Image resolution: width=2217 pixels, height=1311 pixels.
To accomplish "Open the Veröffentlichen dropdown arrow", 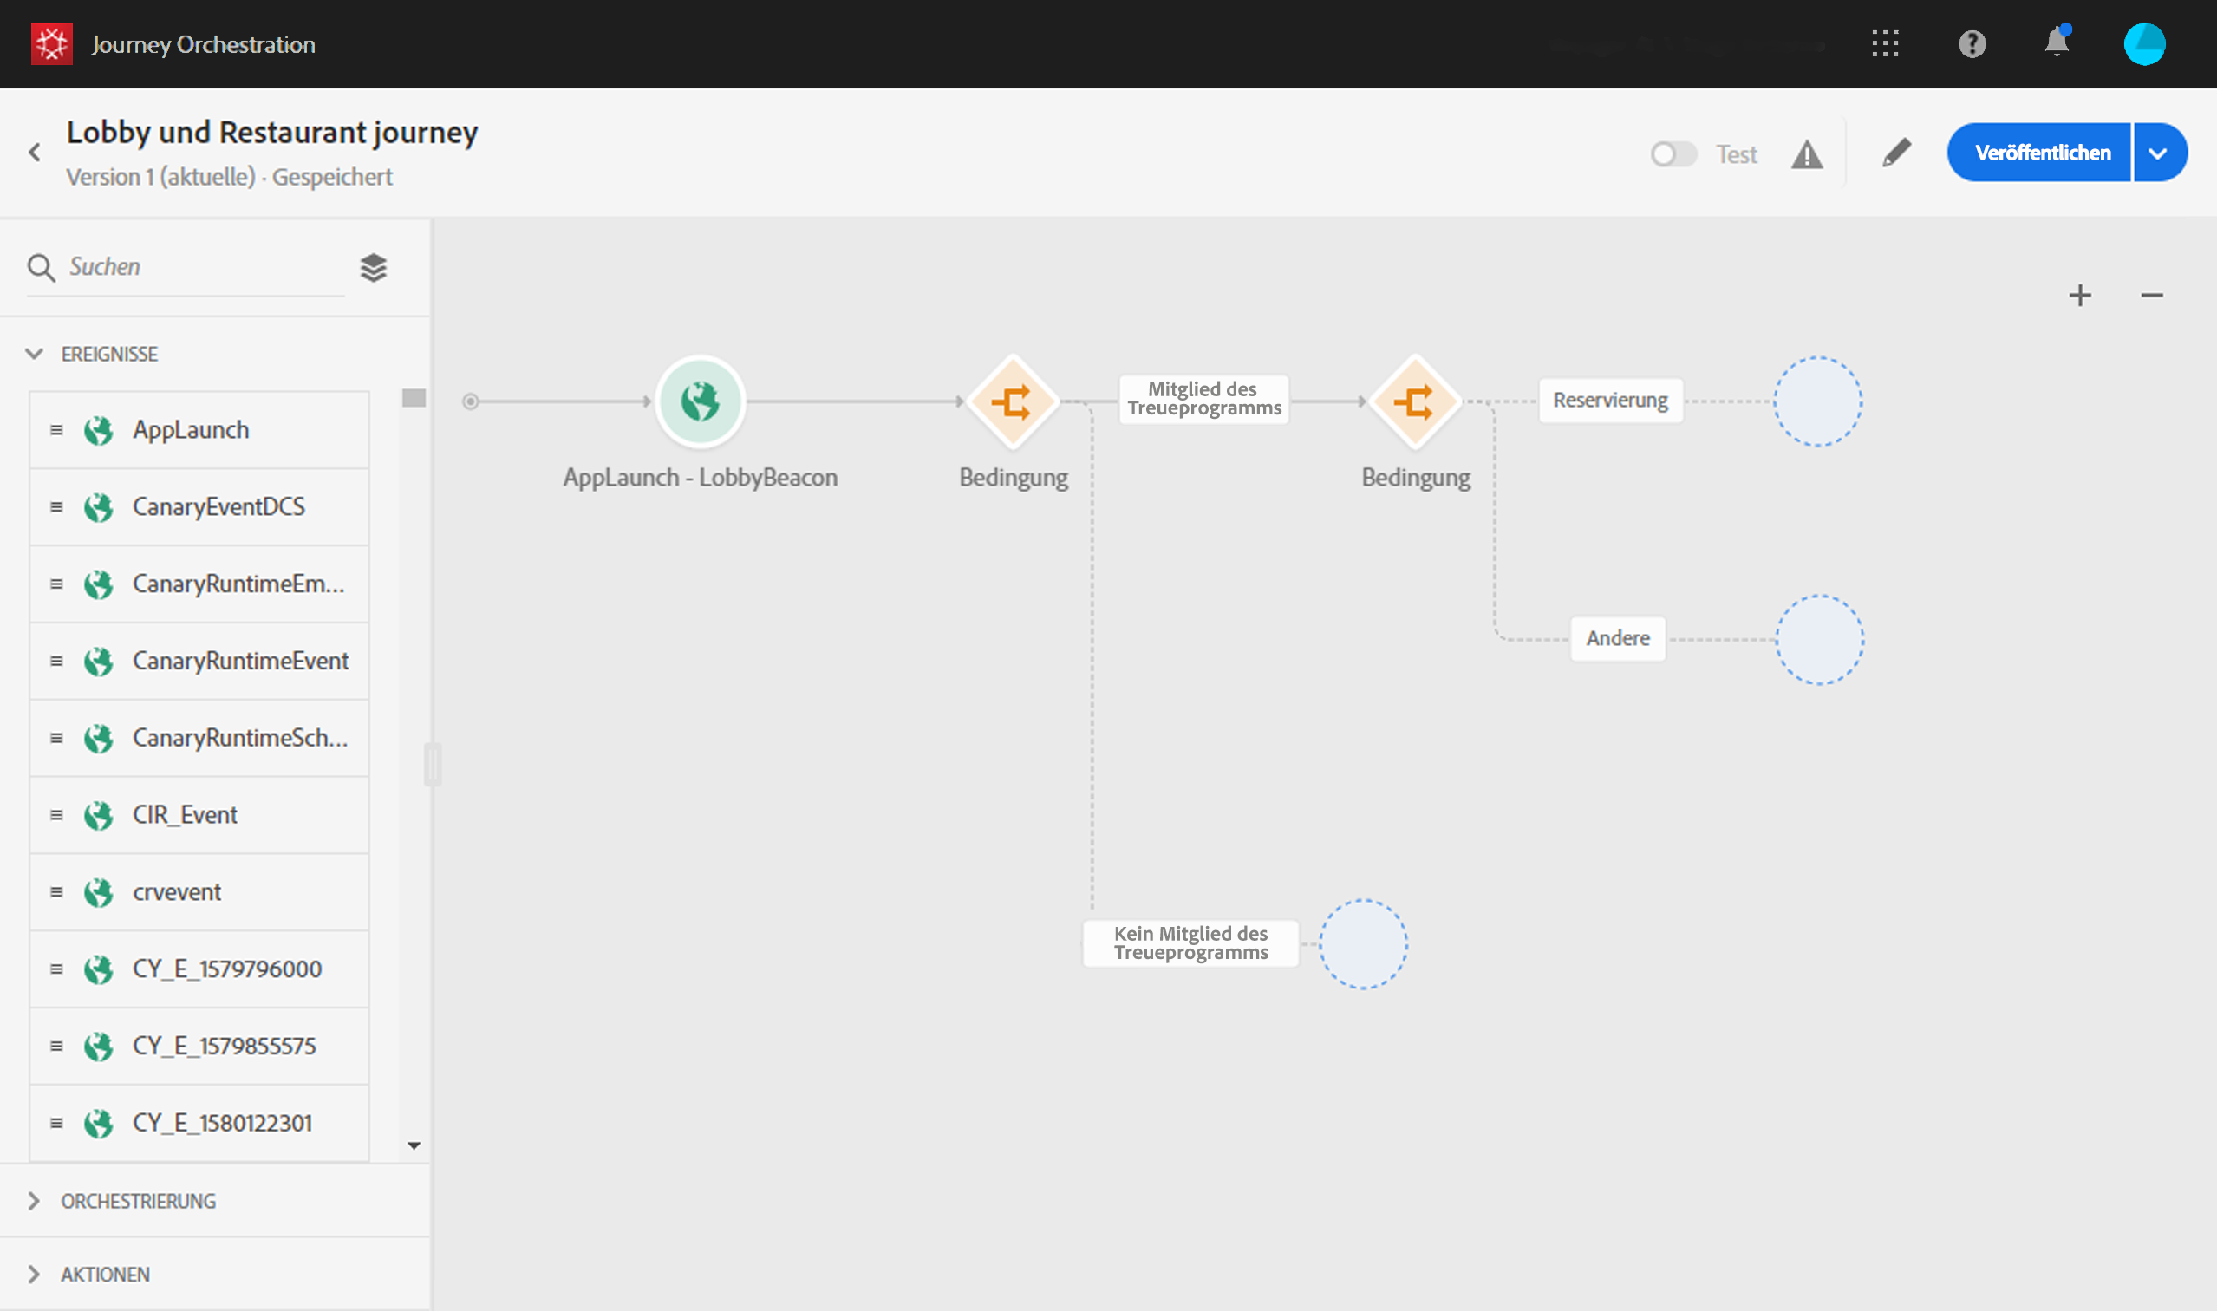I will 2158,153.
